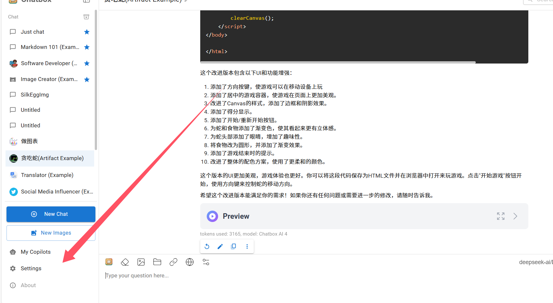The image size is (553, 303).
Task: Select the Image Creator (Example) chat
Action: [50, 79]
